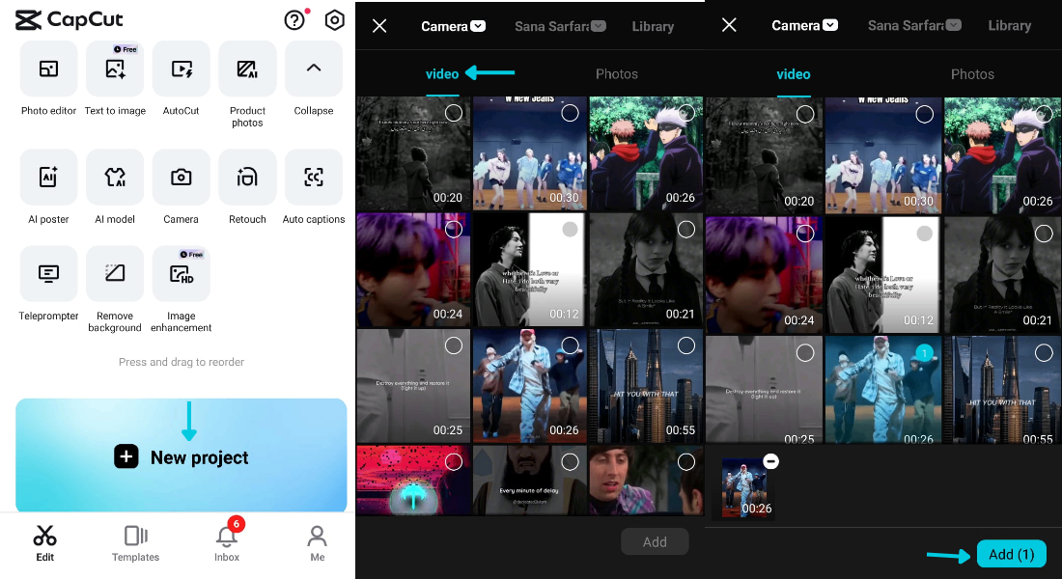Close the right media picker panel
Screen dimensions: 1062x579
[729, 25]
